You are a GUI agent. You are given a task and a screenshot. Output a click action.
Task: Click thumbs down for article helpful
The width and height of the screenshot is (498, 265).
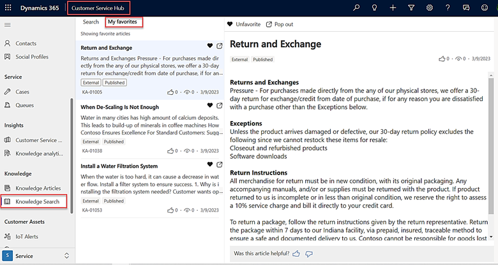309,254
